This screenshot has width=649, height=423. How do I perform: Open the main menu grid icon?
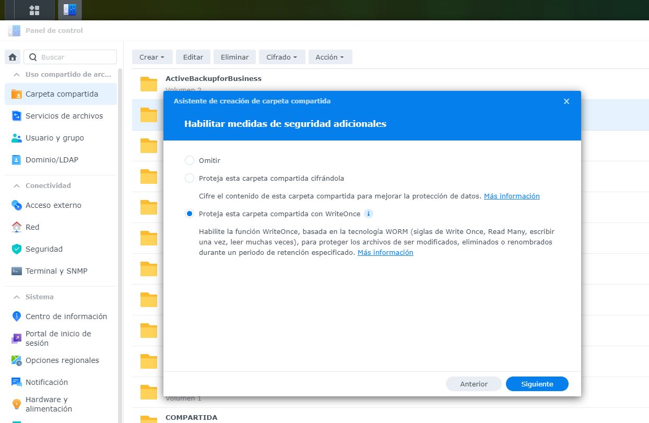click(34, 10)
